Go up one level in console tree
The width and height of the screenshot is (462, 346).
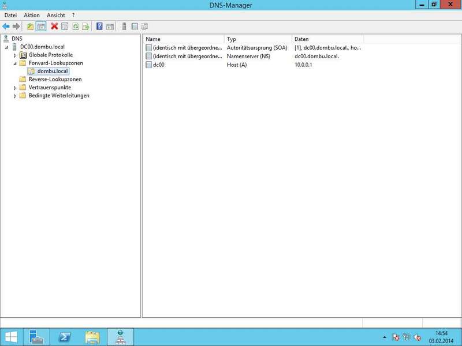tap(30, 27)
